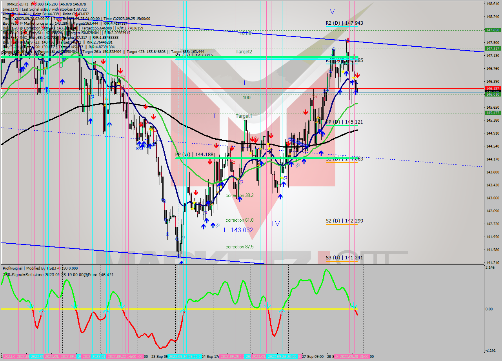Select the correction 61.8 Fibonacci label
The image size is (502, 361).
coord(239,221)
